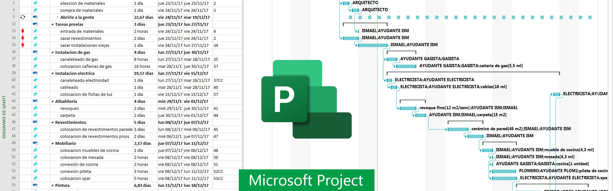Click the pin icon in the revoques row

pos(35,108)
